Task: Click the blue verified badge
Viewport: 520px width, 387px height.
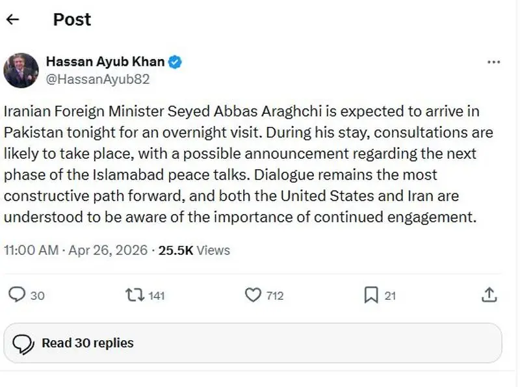Action: tap(175, 62)
